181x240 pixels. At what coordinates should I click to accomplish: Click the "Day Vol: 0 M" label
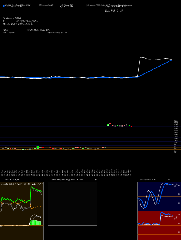coord(114,11)
